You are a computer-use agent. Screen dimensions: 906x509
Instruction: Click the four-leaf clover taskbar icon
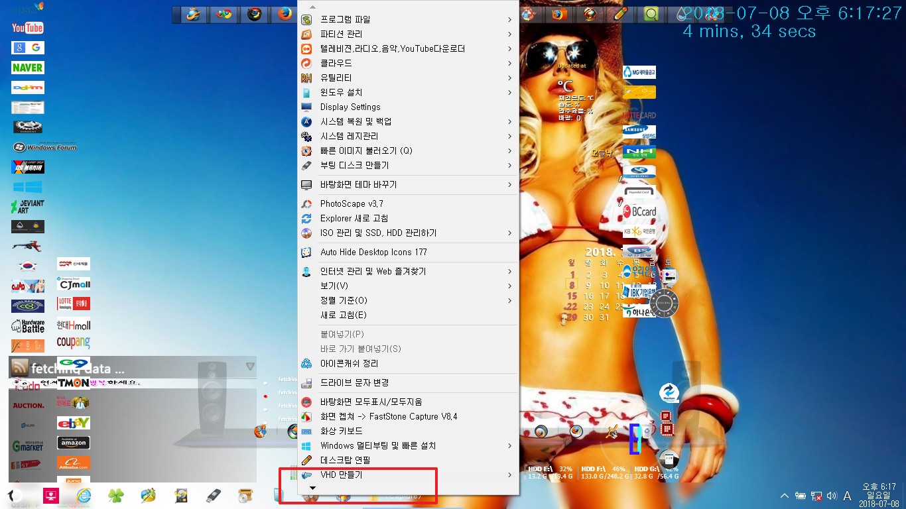point(116,495)
